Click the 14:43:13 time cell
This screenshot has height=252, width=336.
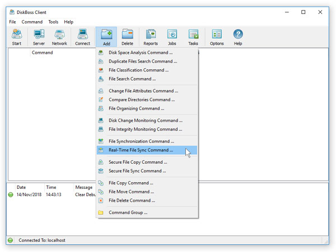(54, 194)
